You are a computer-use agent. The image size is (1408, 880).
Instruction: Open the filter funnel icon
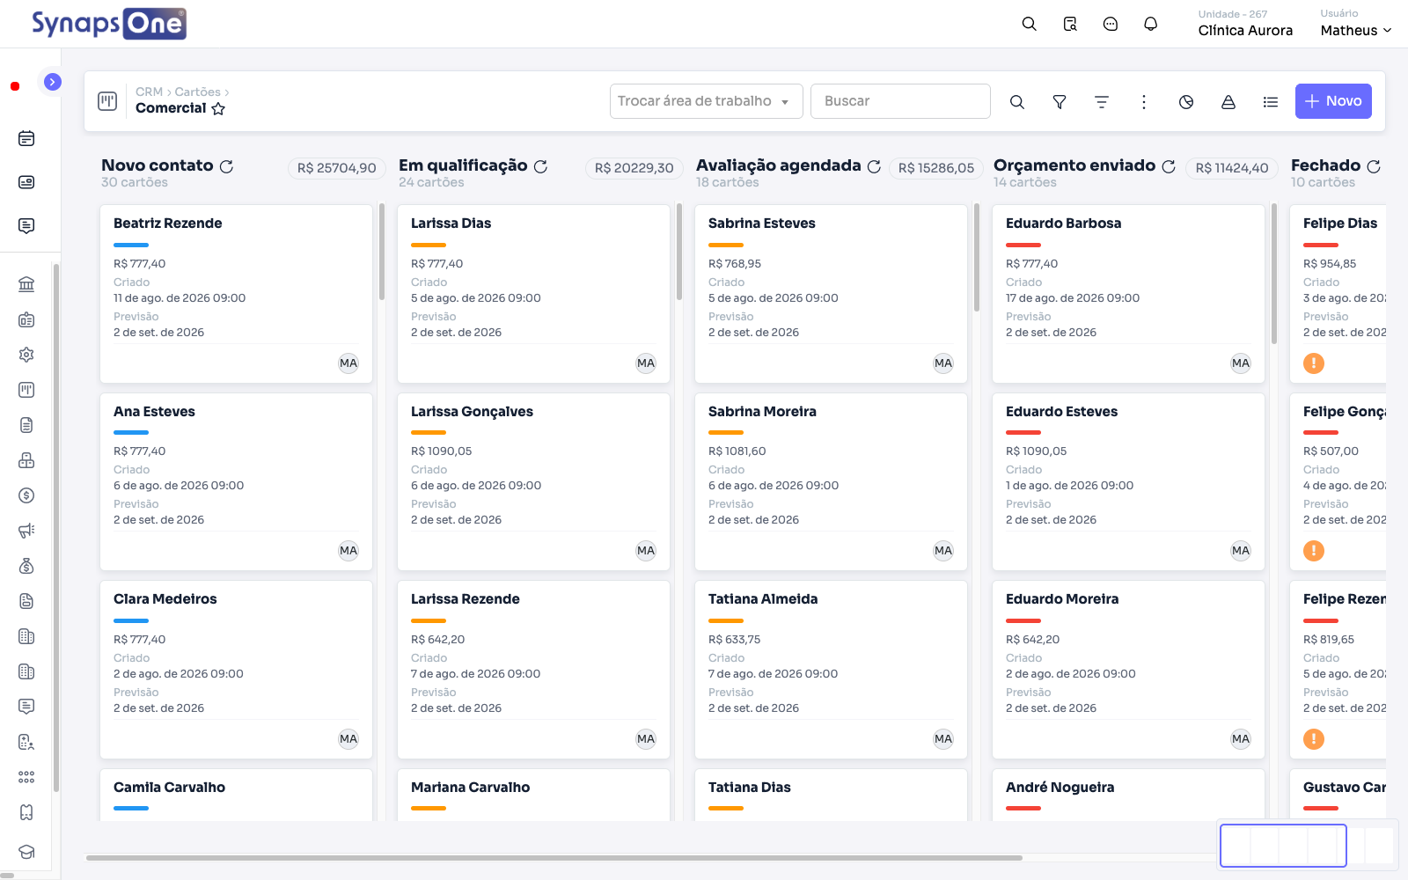1060,102
